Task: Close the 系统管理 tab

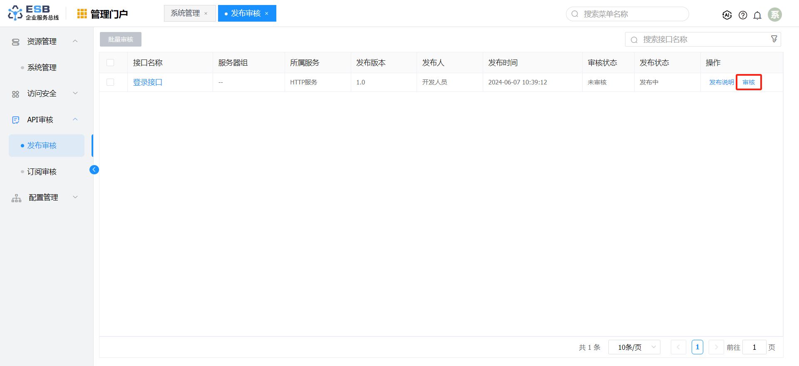Action: pos(206,14)
